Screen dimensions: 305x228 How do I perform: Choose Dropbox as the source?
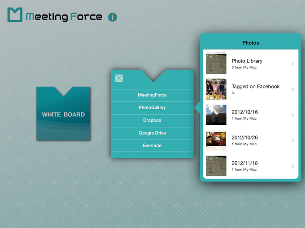point(152,120)
